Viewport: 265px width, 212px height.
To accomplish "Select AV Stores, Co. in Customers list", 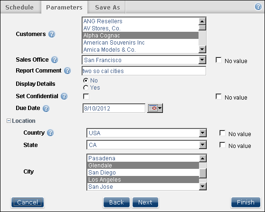I will (141, 28).
